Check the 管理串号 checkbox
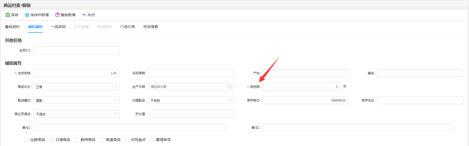Image resolution: width=469 pixels, height=146 pixels. point(152,140)
